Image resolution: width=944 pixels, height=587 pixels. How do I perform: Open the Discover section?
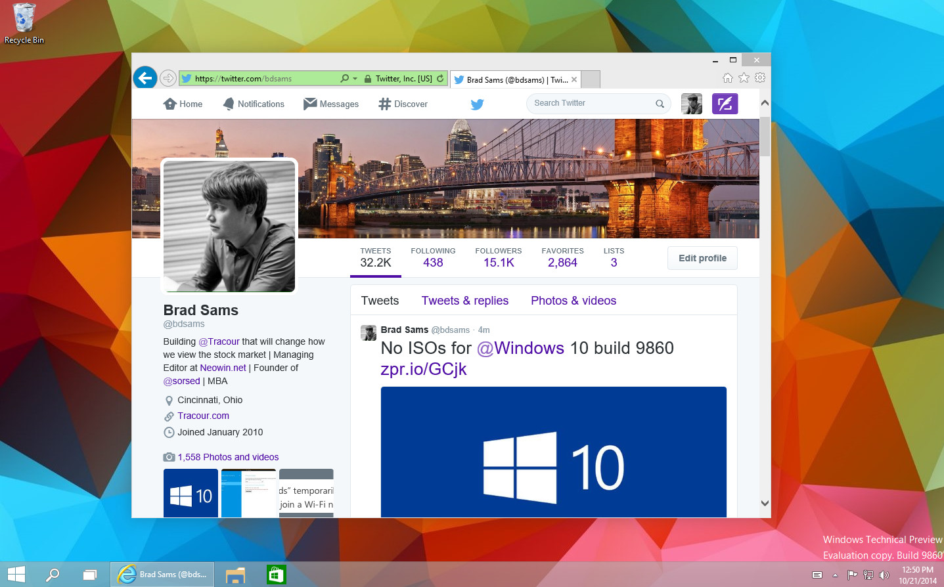pyautogui.click(x=403, y=104)
